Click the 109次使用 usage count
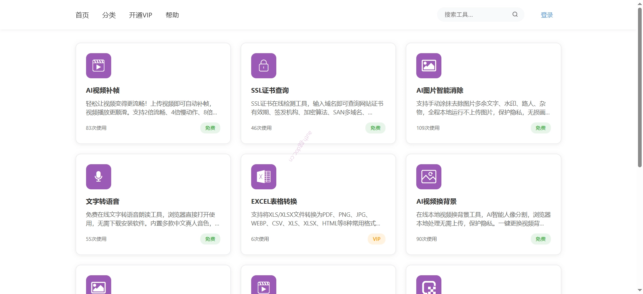Viewport: 643px width, 294px height. [428, 128]
